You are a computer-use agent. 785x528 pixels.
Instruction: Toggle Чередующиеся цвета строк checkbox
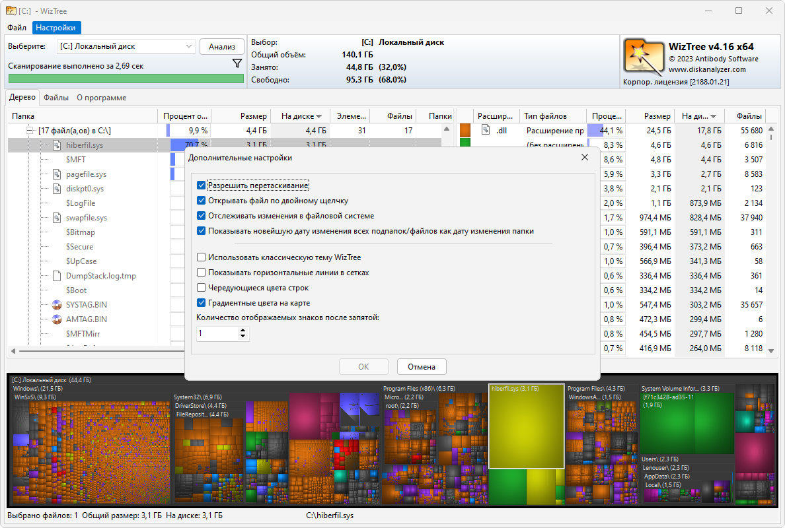coord(202,288)
